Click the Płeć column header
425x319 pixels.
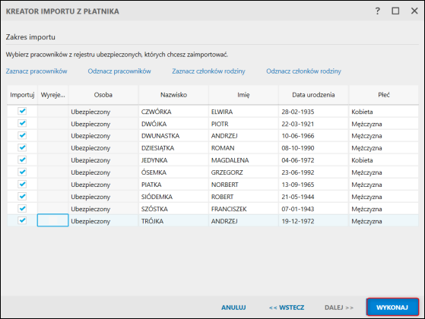[x=384, y=95]
